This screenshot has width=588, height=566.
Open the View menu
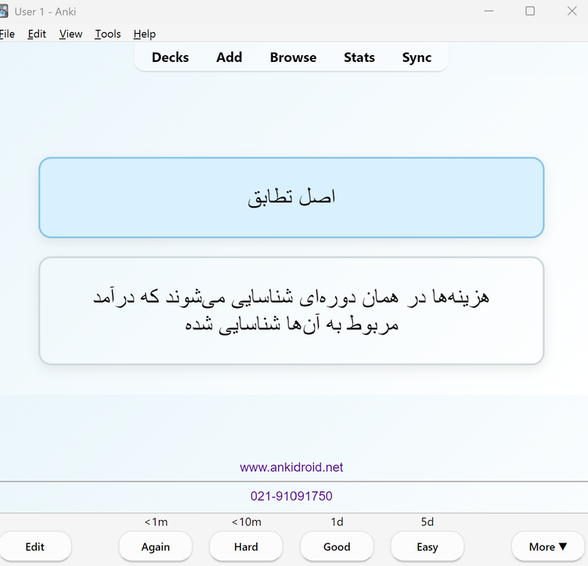pyautogui.click(x=70, y=34)
